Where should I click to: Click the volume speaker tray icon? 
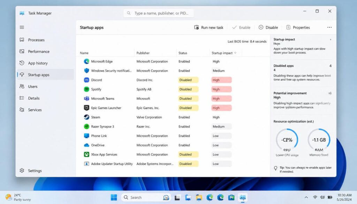(322, 197)
